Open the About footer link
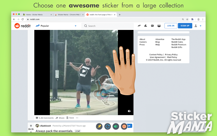This screenshot has width=217, height=136. pyautogui.click(x=142, y=39)
